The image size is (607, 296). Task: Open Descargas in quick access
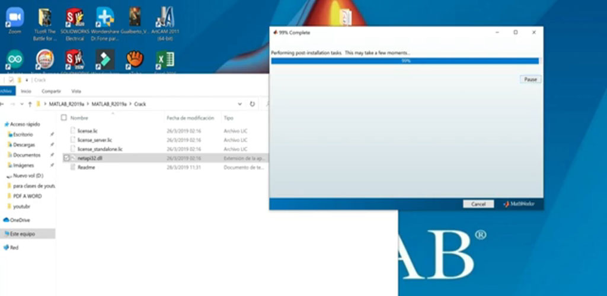point(24,144)
